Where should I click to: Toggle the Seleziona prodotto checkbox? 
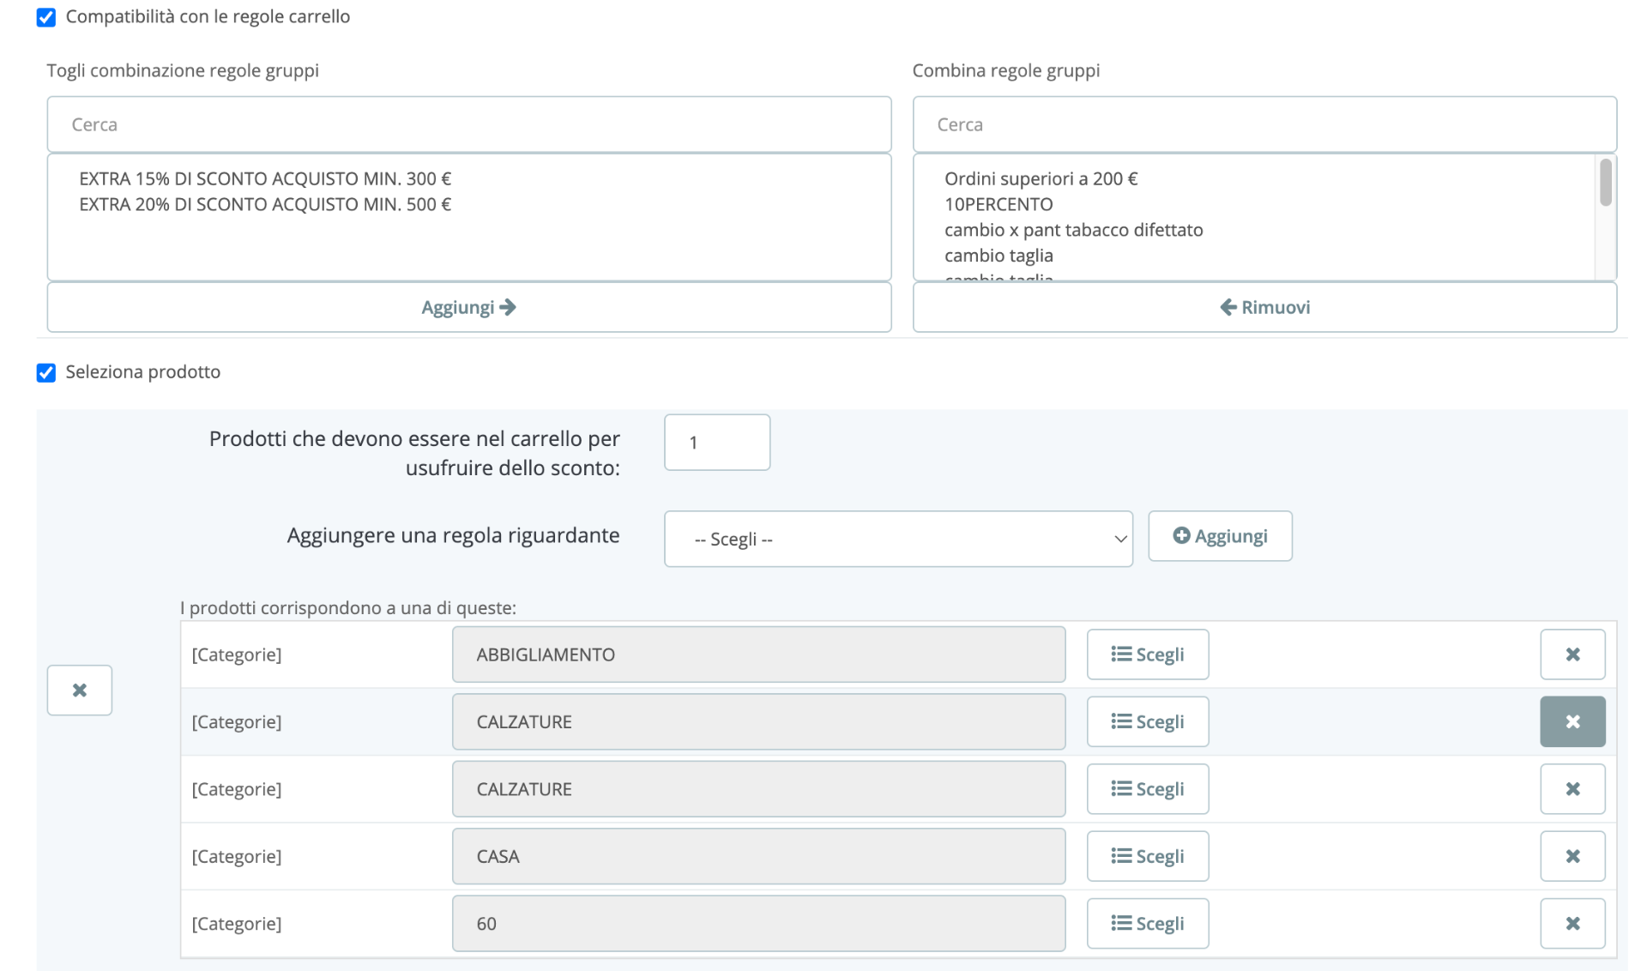46,372
